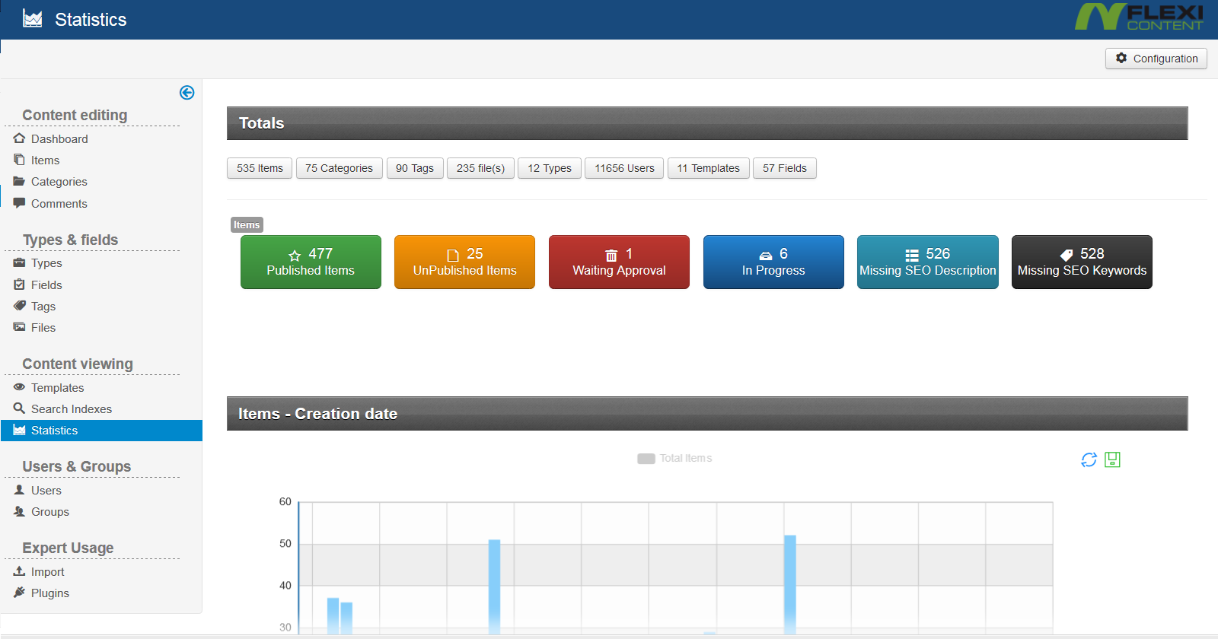Click the Files image icon

point(20,327)
